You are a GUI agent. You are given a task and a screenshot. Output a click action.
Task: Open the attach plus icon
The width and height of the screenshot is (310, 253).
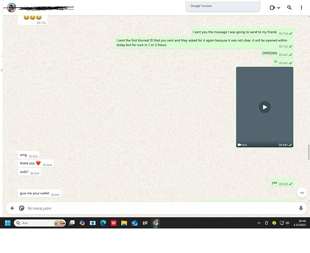12,208
